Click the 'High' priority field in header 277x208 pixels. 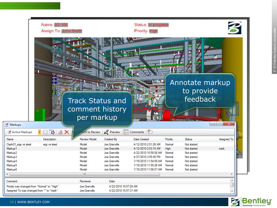point(154,31)
